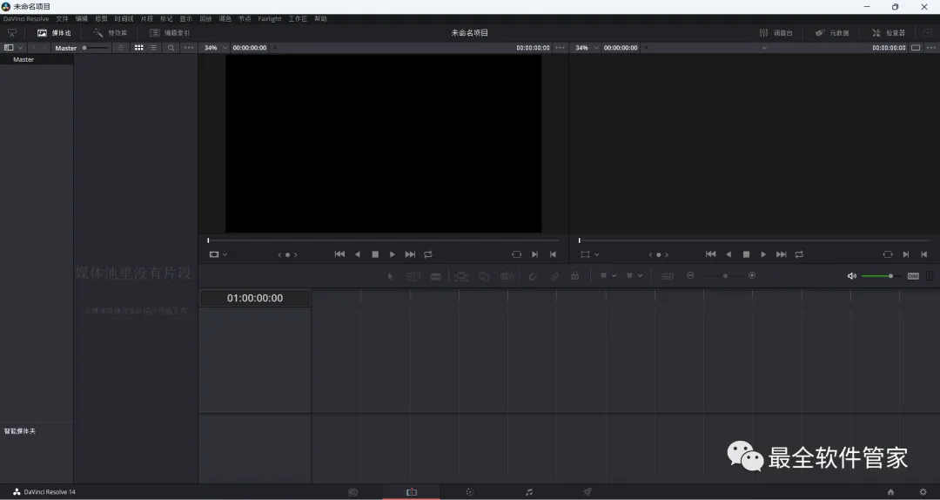This screenshot has width=940, height=500.
Task: Toggle the linked selection chain icon
Action: click(x=554, y=276)
